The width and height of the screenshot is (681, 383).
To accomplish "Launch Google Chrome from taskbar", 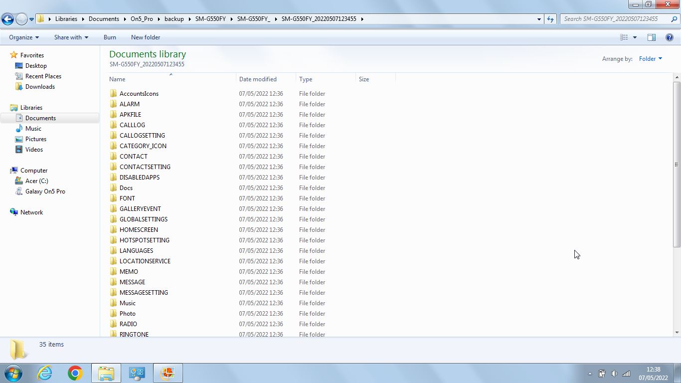I will (75, 373).
